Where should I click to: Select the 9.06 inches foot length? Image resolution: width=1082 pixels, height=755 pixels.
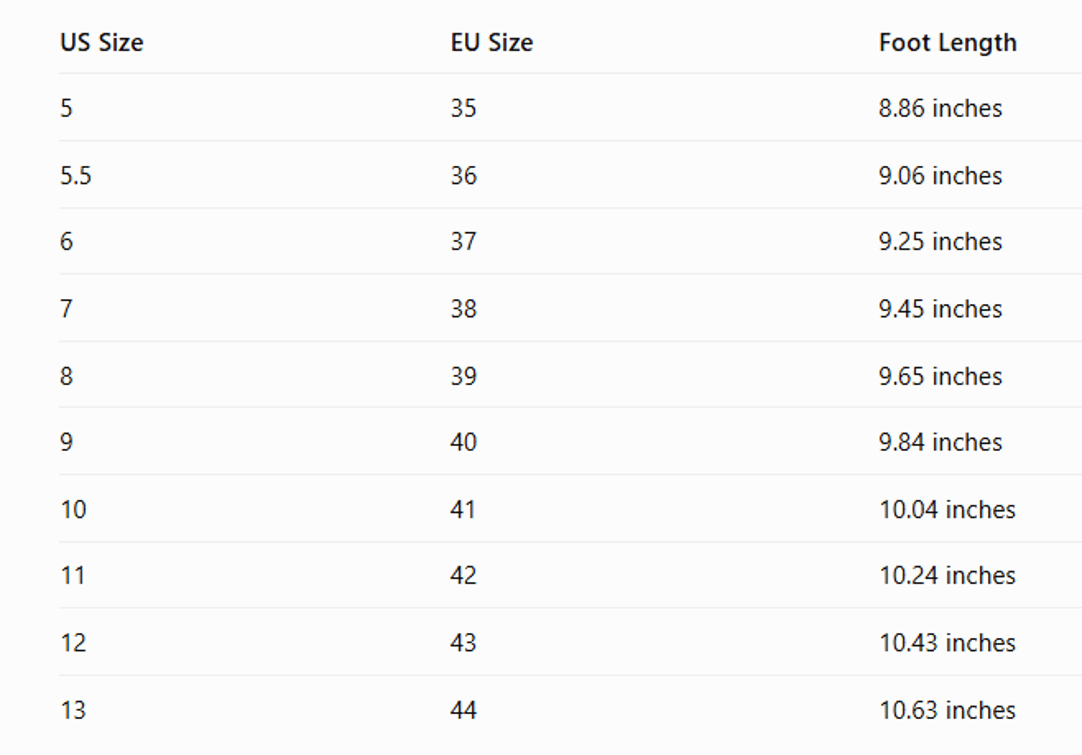coord(940,175)
